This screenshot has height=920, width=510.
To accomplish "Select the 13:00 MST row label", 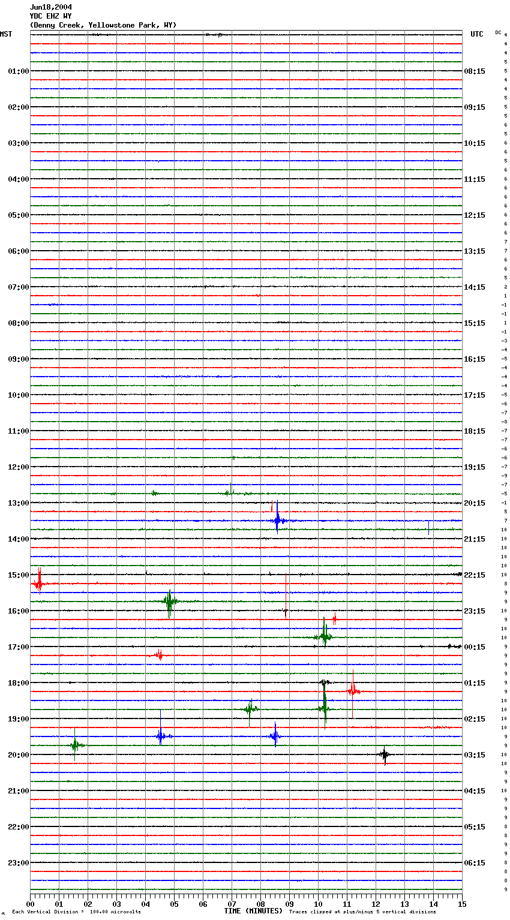I will click(18, 503).
